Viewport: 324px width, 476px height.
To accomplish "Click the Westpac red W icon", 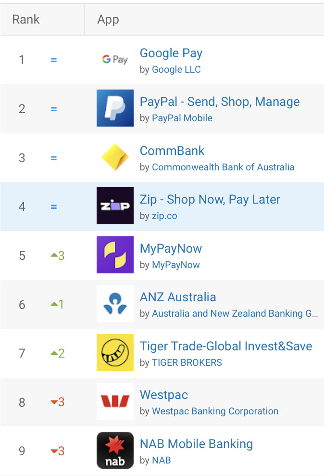I will click(x=115, y=401).
